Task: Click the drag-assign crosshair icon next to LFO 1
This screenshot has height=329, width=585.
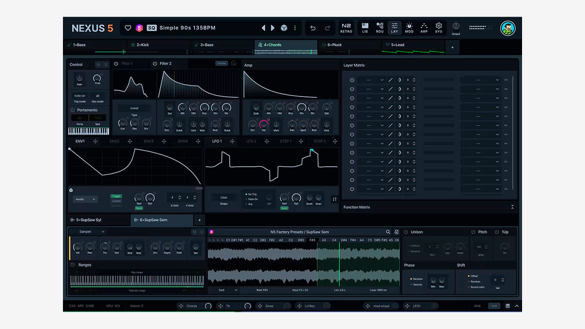Action: click(233, 141)
